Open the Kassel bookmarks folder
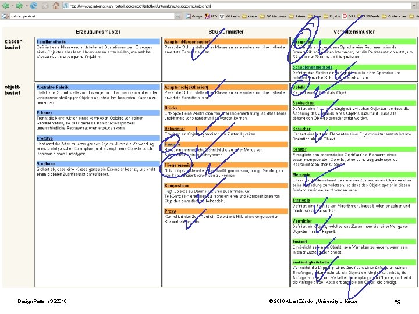Image resolution: width=419 pixels, height=314 pixels. click(250, 16)
